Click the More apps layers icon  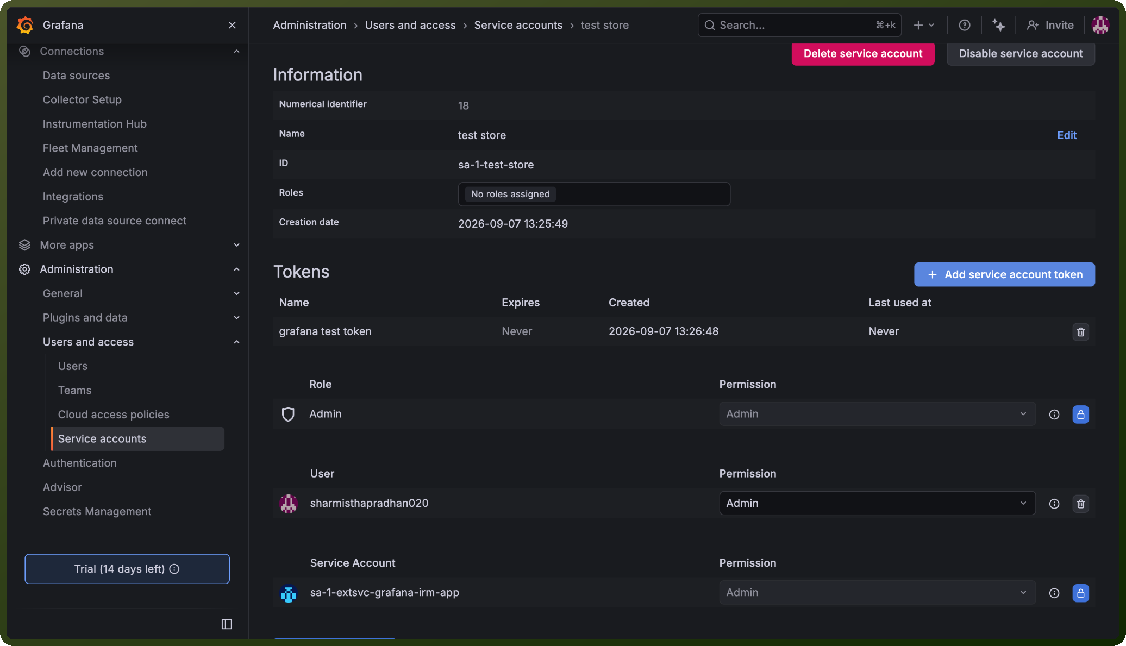click(x=24, y=245)
